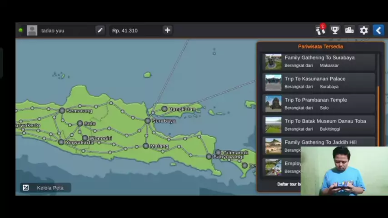Click the Kelola Peta map icon
Image resolution: width=388 pixels, height=218 pixels.
click(26, 188)
